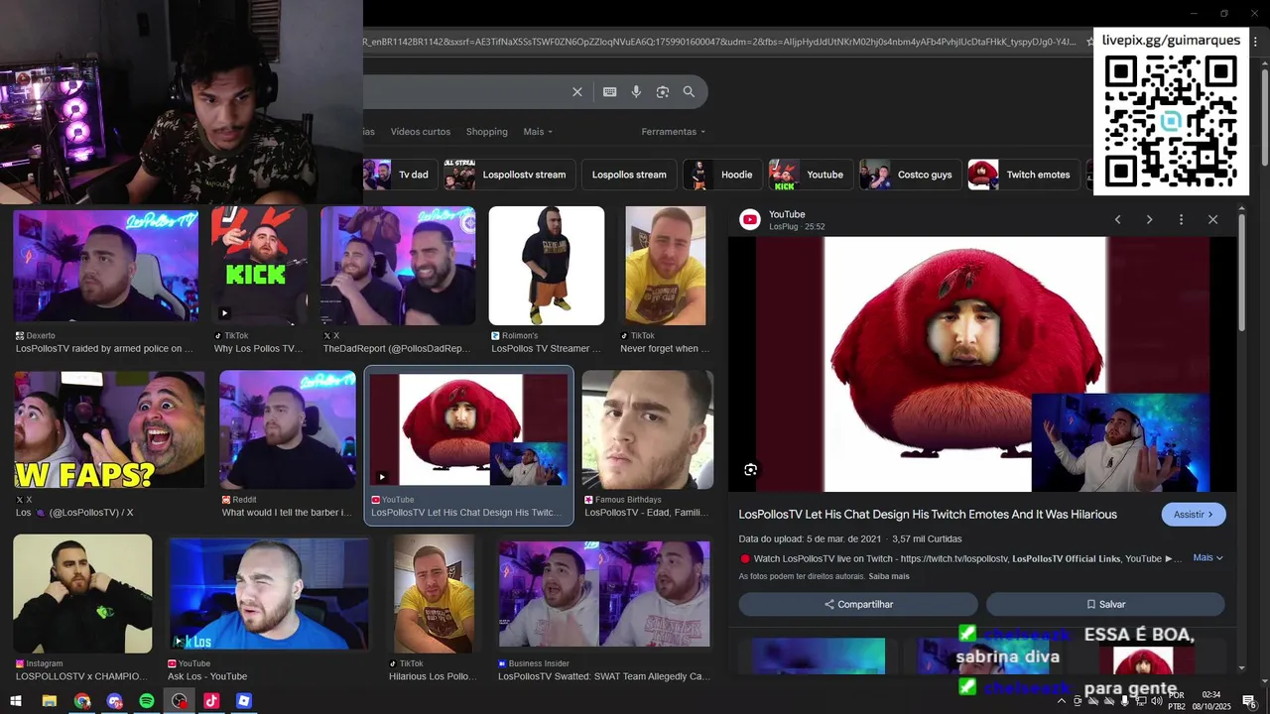The height and width of the screenshot is (714, 1270).
Task: Open the Windows notification center icon
Action: (x=1249, y=701)
